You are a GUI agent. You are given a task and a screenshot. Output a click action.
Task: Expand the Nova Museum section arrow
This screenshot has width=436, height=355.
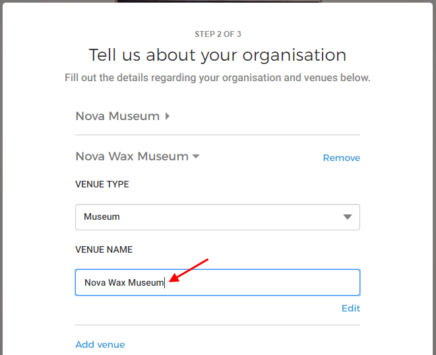pyautogui.click(x=168, y=116)
